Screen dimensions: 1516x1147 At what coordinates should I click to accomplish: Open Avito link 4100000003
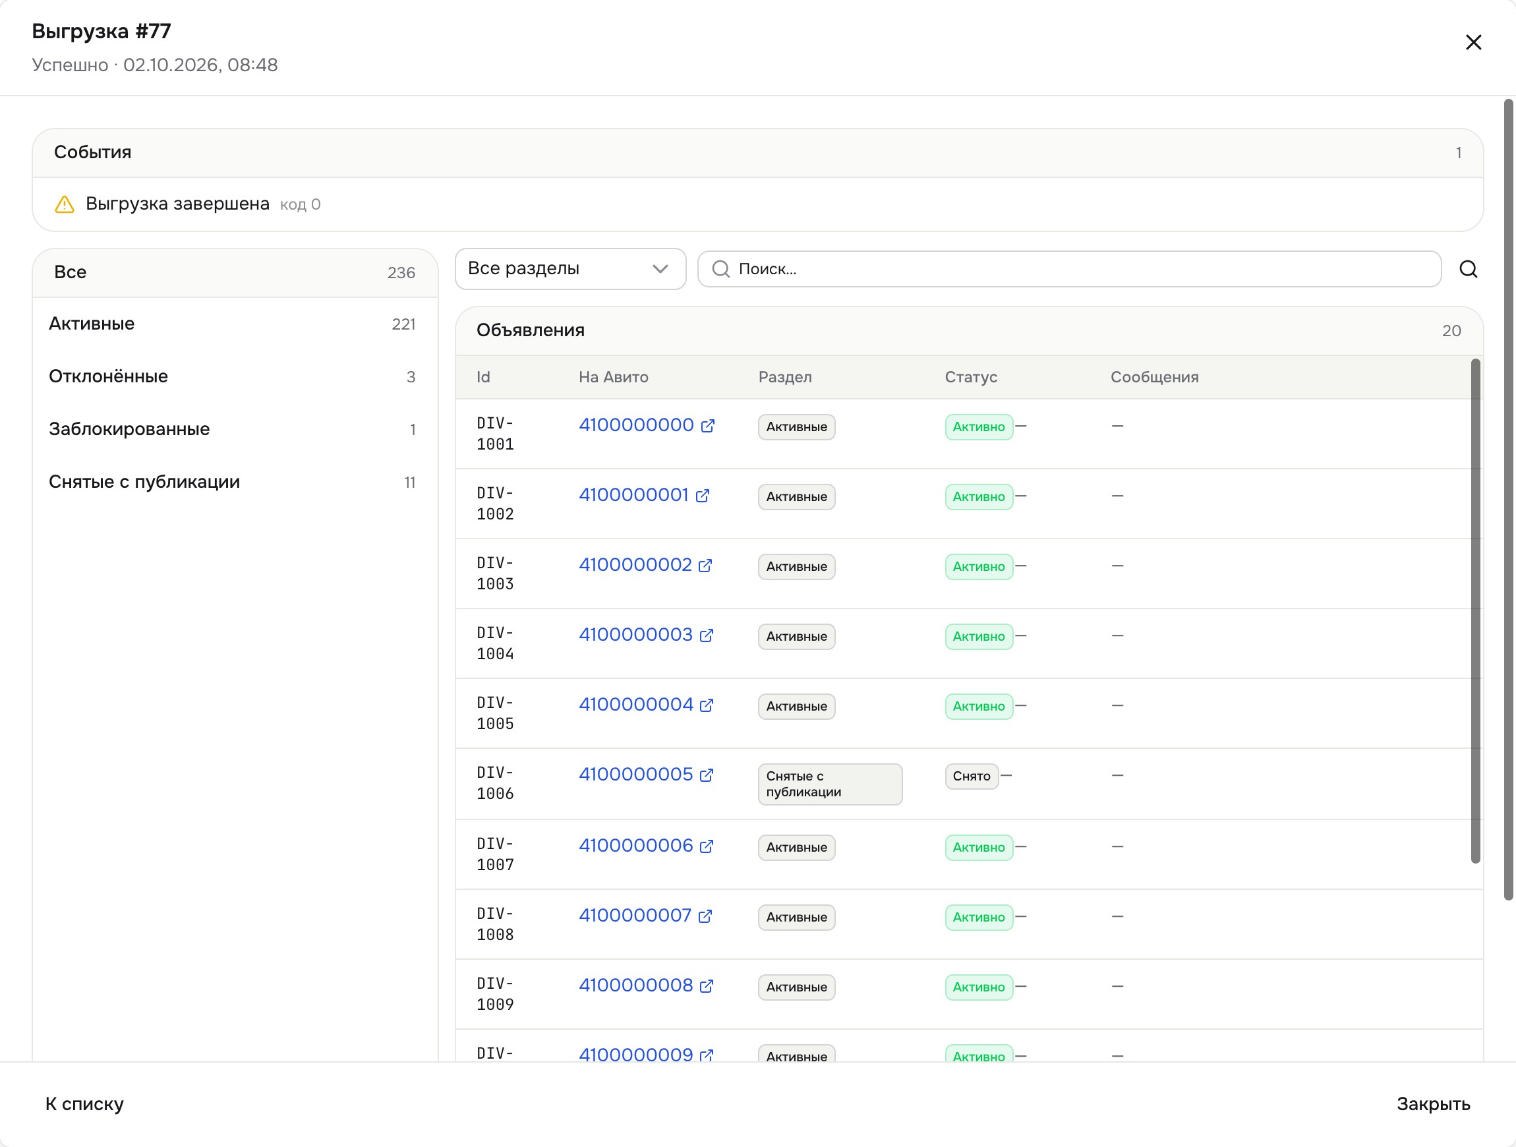636,635
